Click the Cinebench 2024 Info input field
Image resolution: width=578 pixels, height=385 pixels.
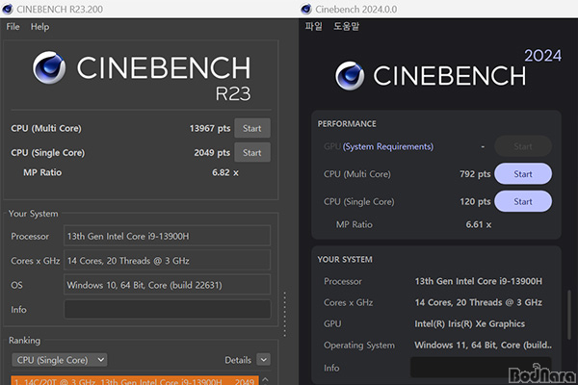(481, 368)
